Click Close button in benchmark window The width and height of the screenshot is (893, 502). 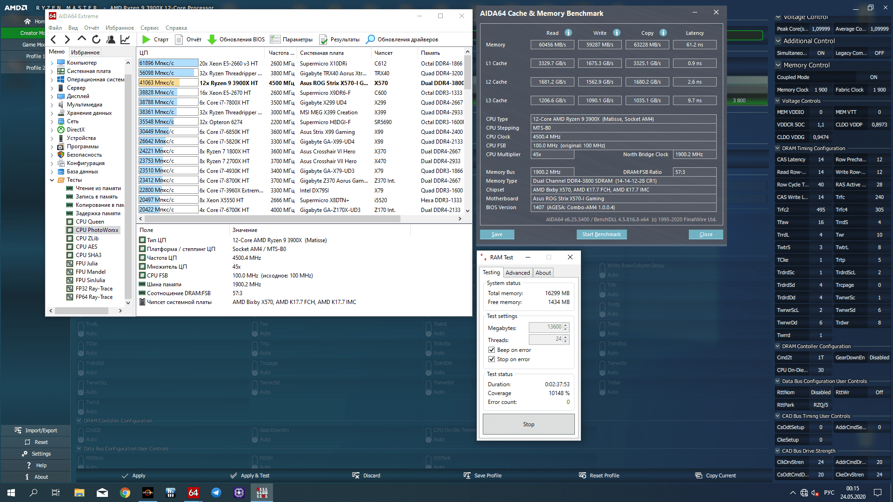(706, 234)
